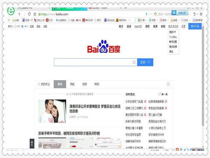Click the browser forward arrow
The height and width of the screenshot is (158, 210).
[x=24, y=14]
